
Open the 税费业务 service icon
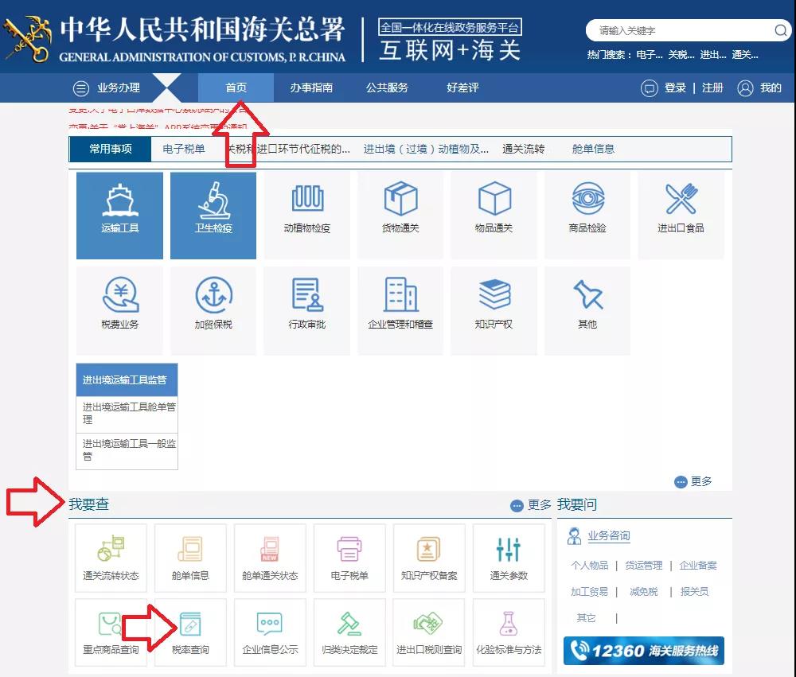click(119, 309)
